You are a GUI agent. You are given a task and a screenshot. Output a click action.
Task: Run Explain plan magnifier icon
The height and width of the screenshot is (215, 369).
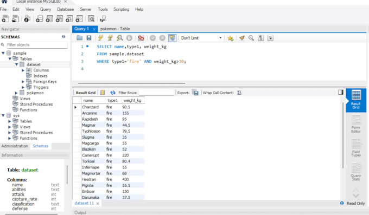pos(120,38)
